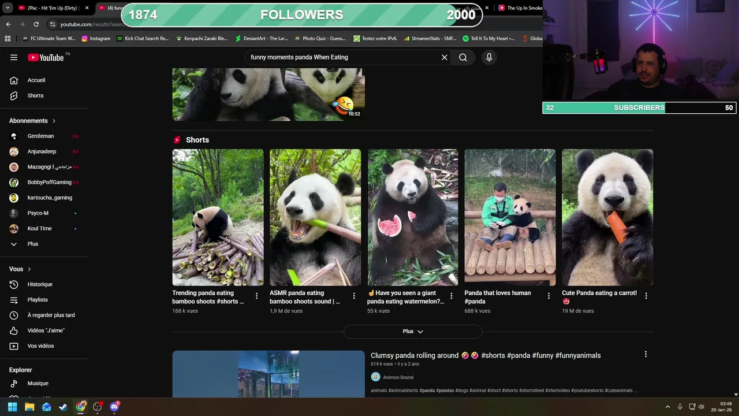The height and width of the screenshot is (416, 739).
Task: Play the 10:52 panda video thumbnail
Action: 268,94
